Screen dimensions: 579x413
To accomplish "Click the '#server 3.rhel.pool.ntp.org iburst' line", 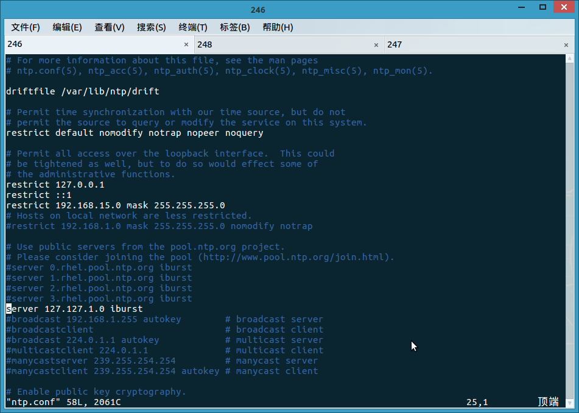I will coord(99,298).
